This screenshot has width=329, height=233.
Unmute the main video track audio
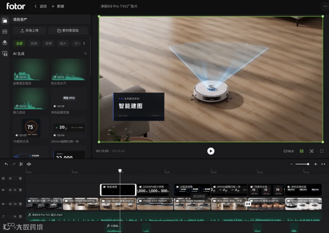pos(15,204)
